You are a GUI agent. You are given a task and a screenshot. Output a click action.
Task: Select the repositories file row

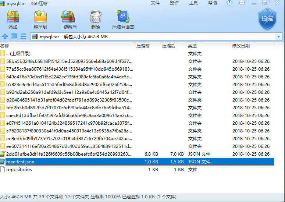tap(137, 170)
